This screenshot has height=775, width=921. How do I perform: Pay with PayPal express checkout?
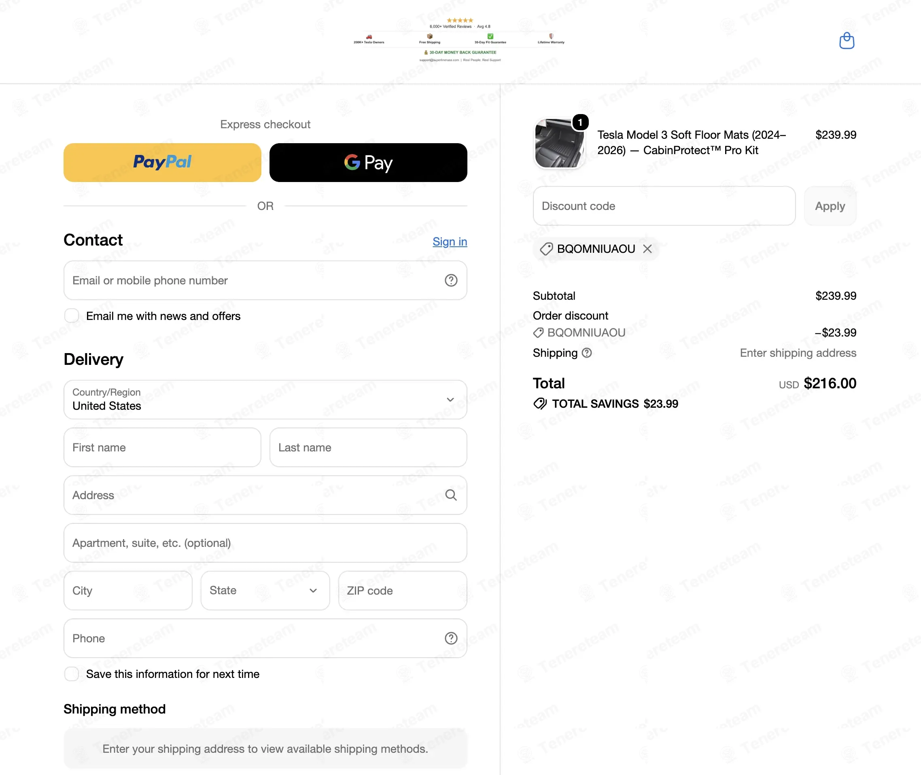(x=162, y=162)
